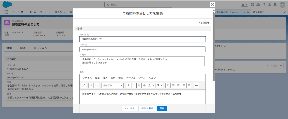Open the notifications bell icon
Image resolution: width=288 pixels, height=119 pixels.
pos(275,5)
